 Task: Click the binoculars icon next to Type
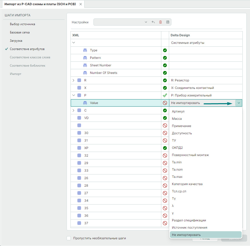[x=85, y=50]
